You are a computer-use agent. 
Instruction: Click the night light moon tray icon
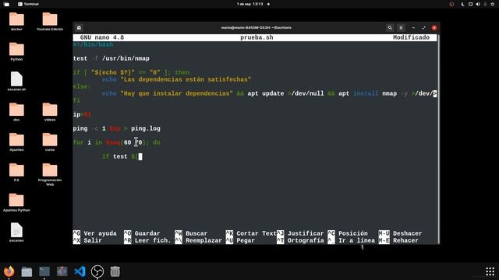462,4
